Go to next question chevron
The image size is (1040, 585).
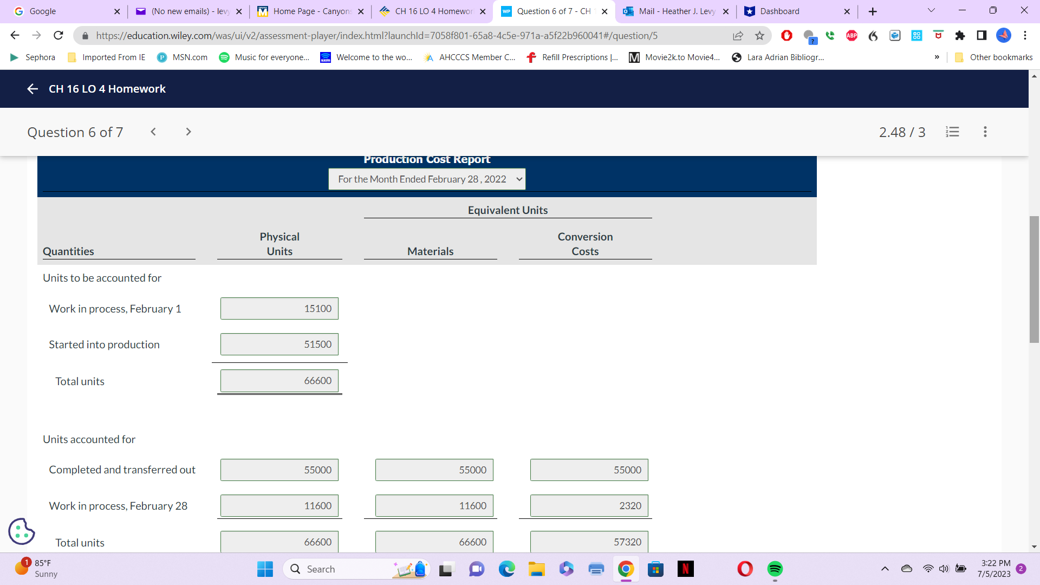pyautogui.click(x=188, y=132)
